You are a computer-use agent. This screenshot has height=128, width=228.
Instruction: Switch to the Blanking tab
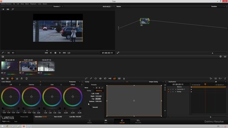click(99, 91)
